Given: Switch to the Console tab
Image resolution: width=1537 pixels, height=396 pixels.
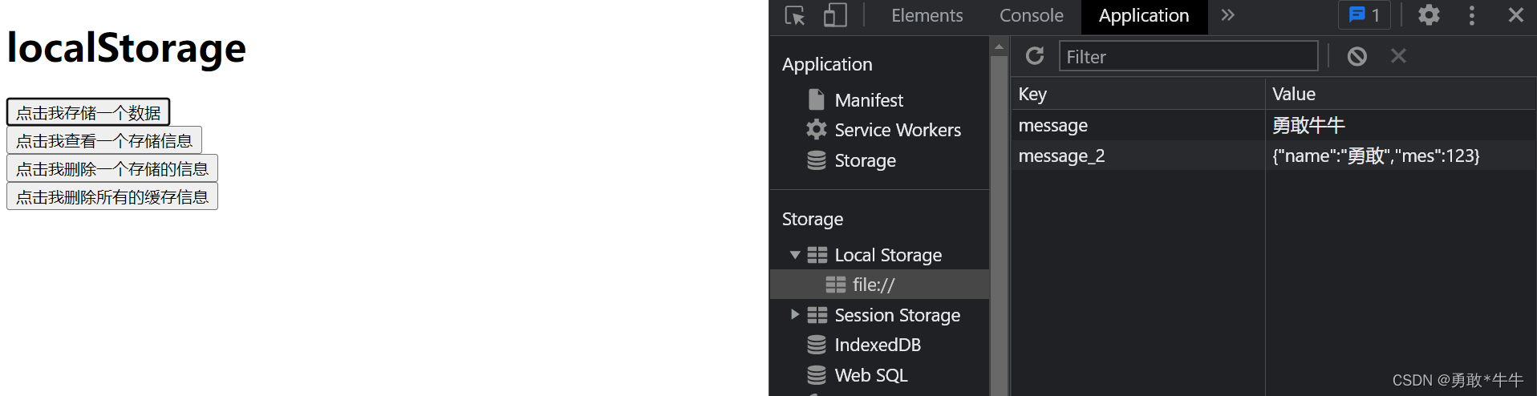Looking at the screenshot, I should click(x=1031, y=16).
